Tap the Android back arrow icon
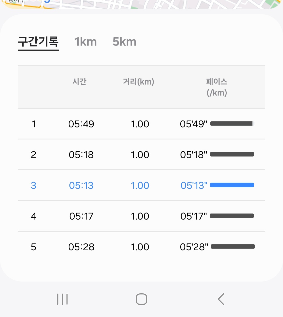This screenshot has height=317, width=283. point(221,299)
